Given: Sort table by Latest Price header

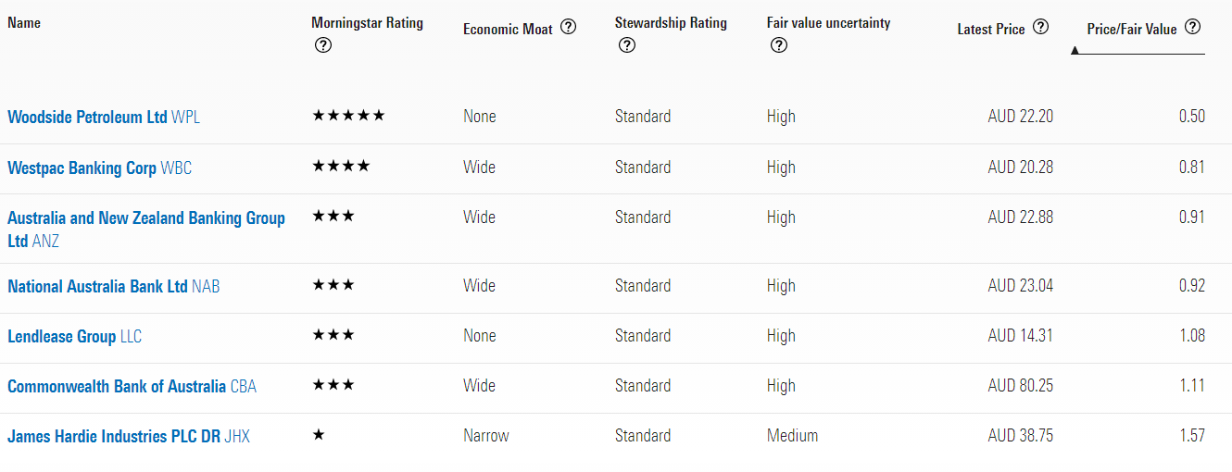Looking at the screenshot, I should (991, 29).
